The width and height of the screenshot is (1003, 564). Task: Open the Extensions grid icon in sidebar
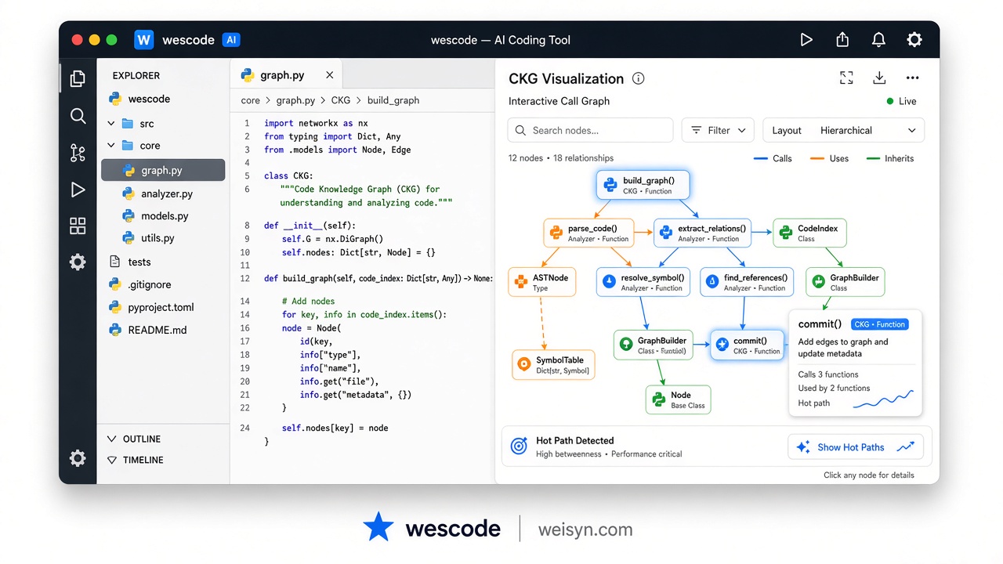tap(78, 226)
